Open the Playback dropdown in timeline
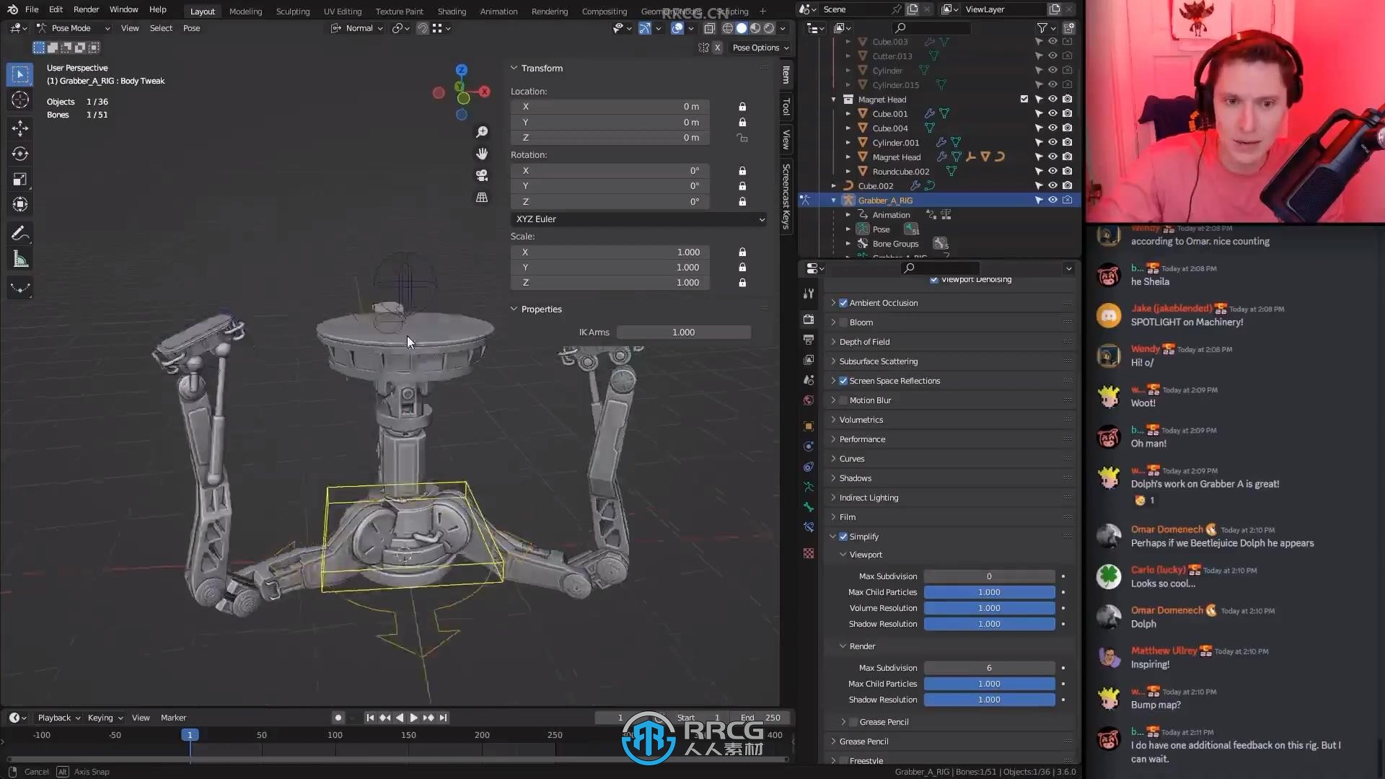Image resolution: width=1385 pixels, height=779 pixels. (58, 718)
